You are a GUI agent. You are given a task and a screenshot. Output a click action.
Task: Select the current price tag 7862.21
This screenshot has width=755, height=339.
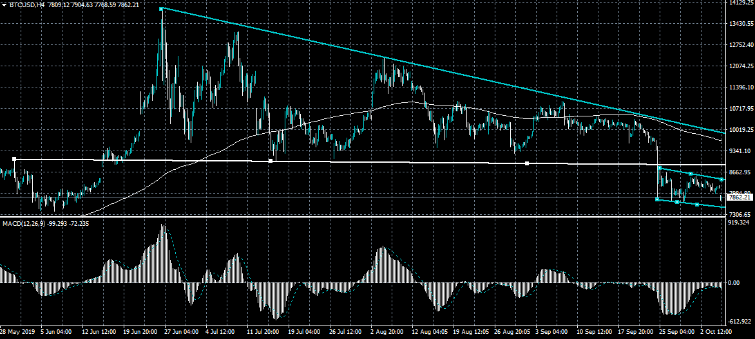tap(738, 197)
